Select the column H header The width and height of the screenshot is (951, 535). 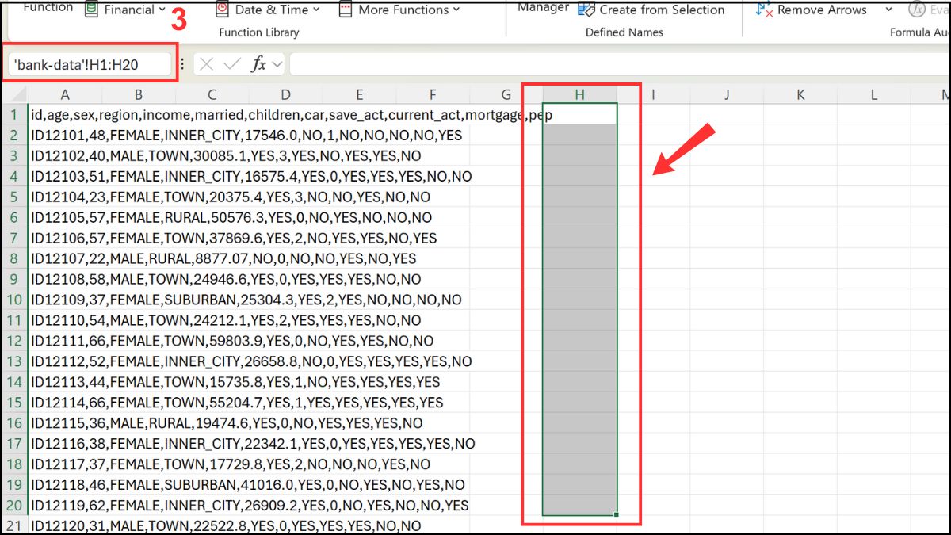pos(579,94)
